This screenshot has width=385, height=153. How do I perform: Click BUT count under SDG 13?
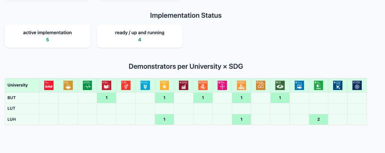pyautogui.click(x=280, y=98)
